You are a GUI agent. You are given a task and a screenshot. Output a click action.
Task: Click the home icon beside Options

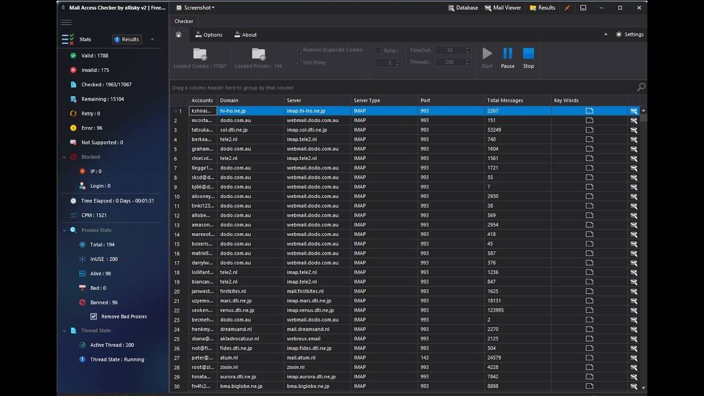click(x=179, y=35)
